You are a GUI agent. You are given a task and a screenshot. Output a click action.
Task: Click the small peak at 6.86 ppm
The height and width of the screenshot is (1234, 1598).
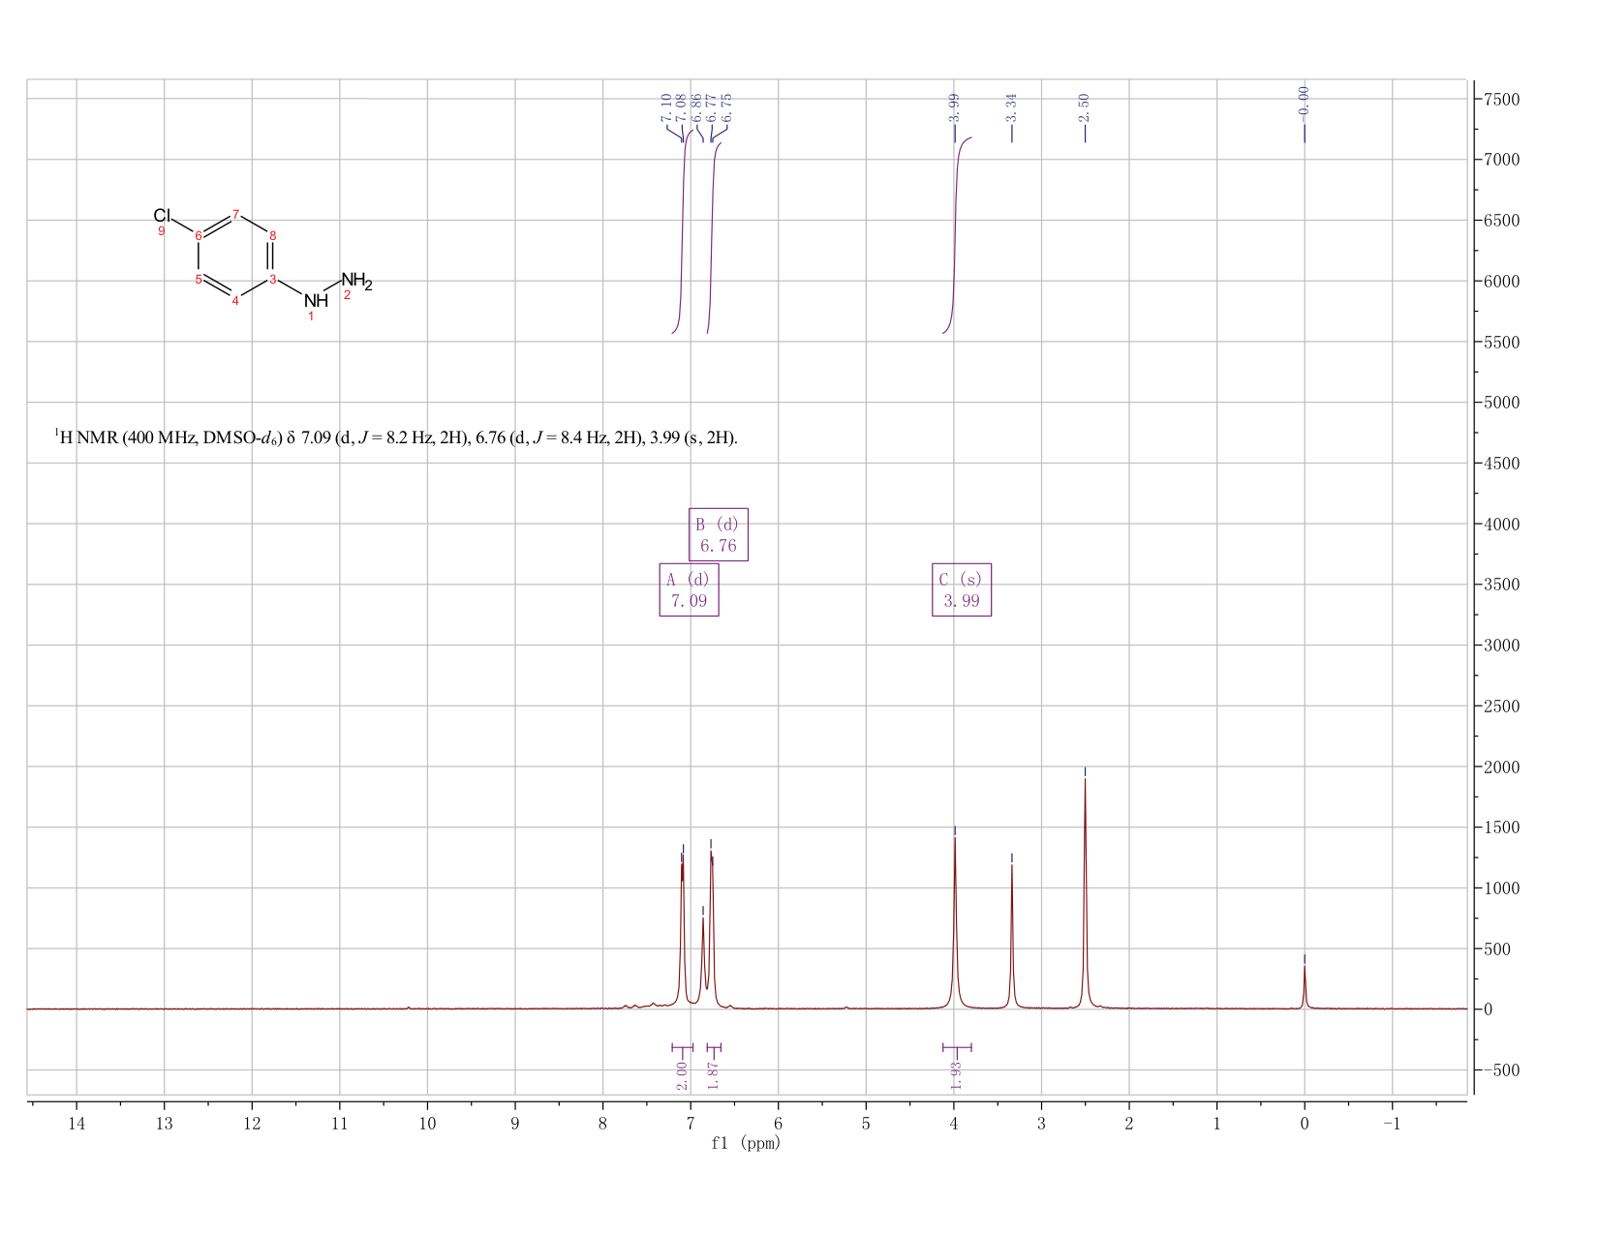coord(703,958)
